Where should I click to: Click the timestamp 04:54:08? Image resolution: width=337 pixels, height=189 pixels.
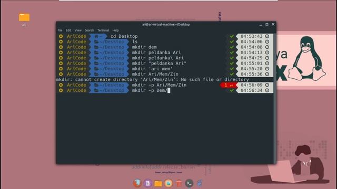(x=252, y=47)
